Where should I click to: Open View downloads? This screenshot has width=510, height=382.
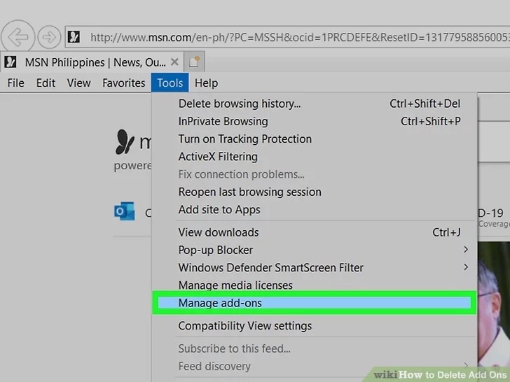point(315,232)
